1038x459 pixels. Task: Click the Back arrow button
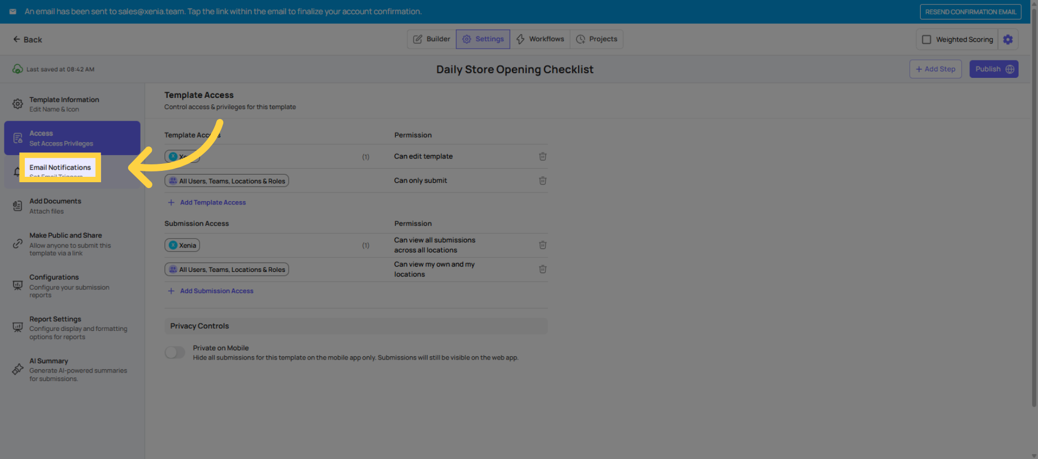click(x=27, y=39)
